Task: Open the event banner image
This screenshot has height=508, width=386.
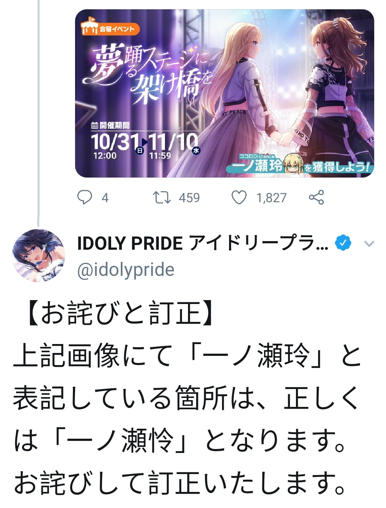Action: tap(224, 93)
